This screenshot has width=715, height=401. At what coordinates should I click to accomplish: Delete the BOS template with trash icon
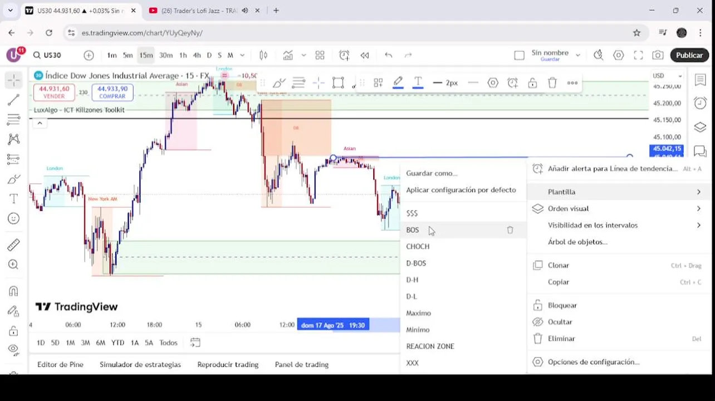pos(510,230)
